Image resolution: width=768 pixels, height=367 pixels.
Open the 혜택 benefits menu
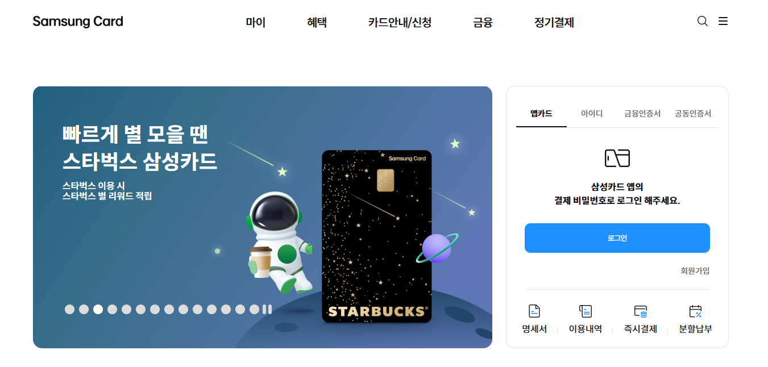coord(317,23)
